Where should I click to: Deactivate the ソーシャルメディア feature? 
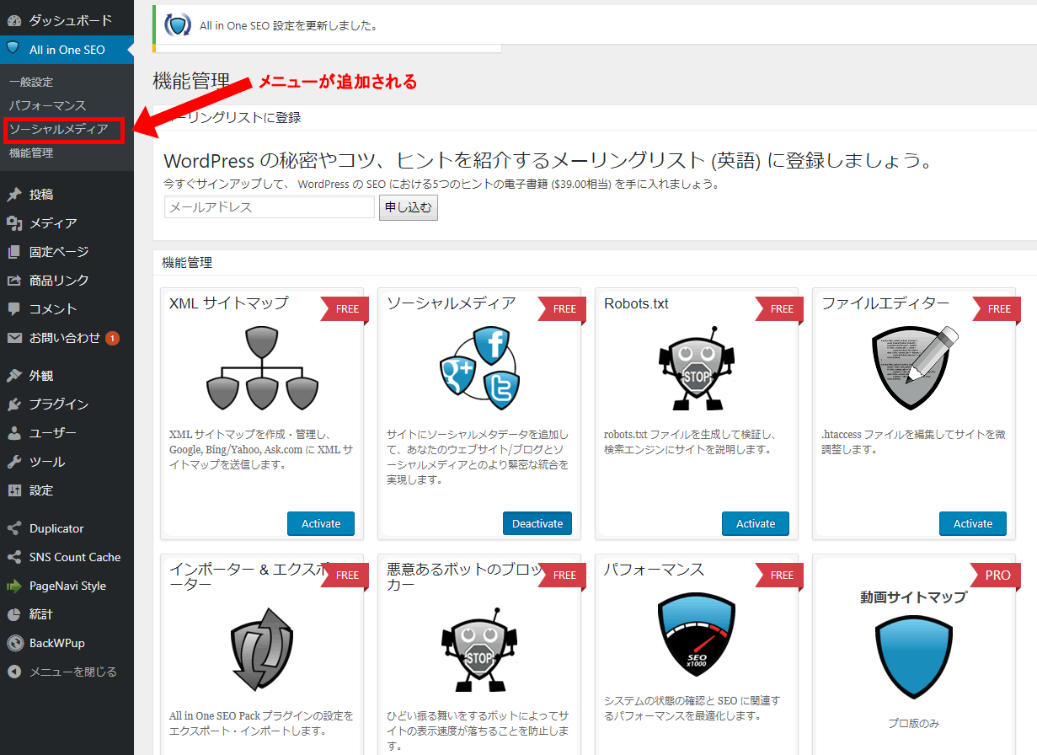click(x=537, y=523)
